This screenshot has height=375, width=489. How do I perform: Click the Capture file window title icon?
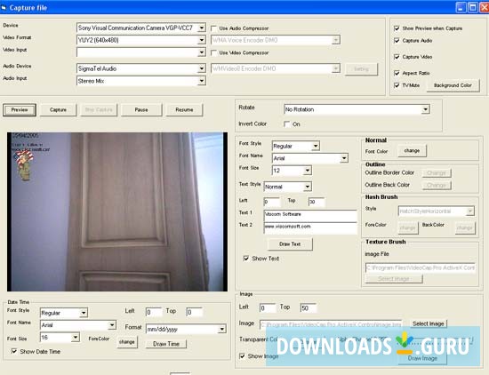tap(4, 7)
